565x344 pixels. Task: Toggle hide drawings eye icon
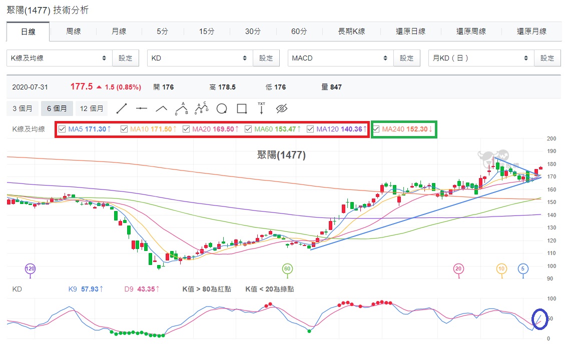pos(281,108)
